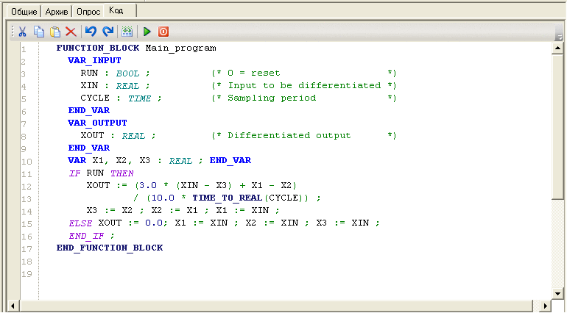Copy selected code to clipboard

[39, 32]
